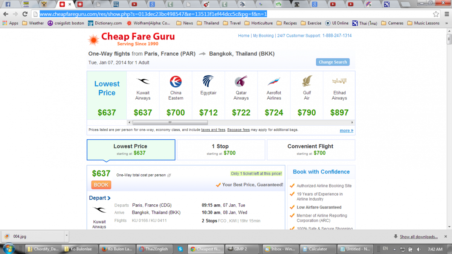Select the Lowest Price sort tab
Viewport: 452px width, 254px height.
point(131,150)
